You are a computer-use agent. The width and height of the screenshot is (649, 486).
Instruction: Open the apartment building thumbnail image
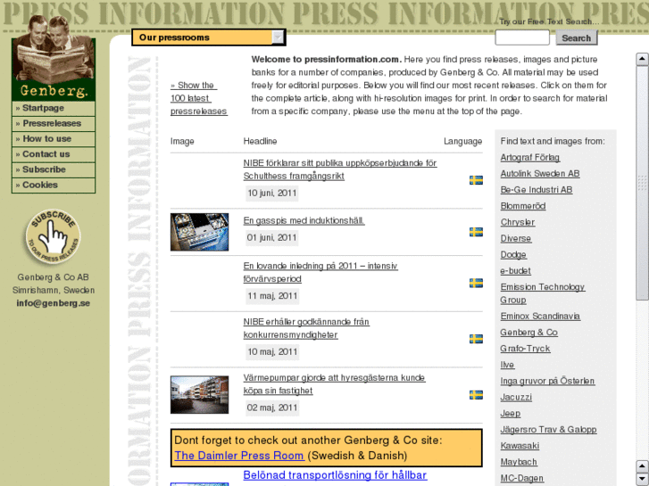[199, 394]
